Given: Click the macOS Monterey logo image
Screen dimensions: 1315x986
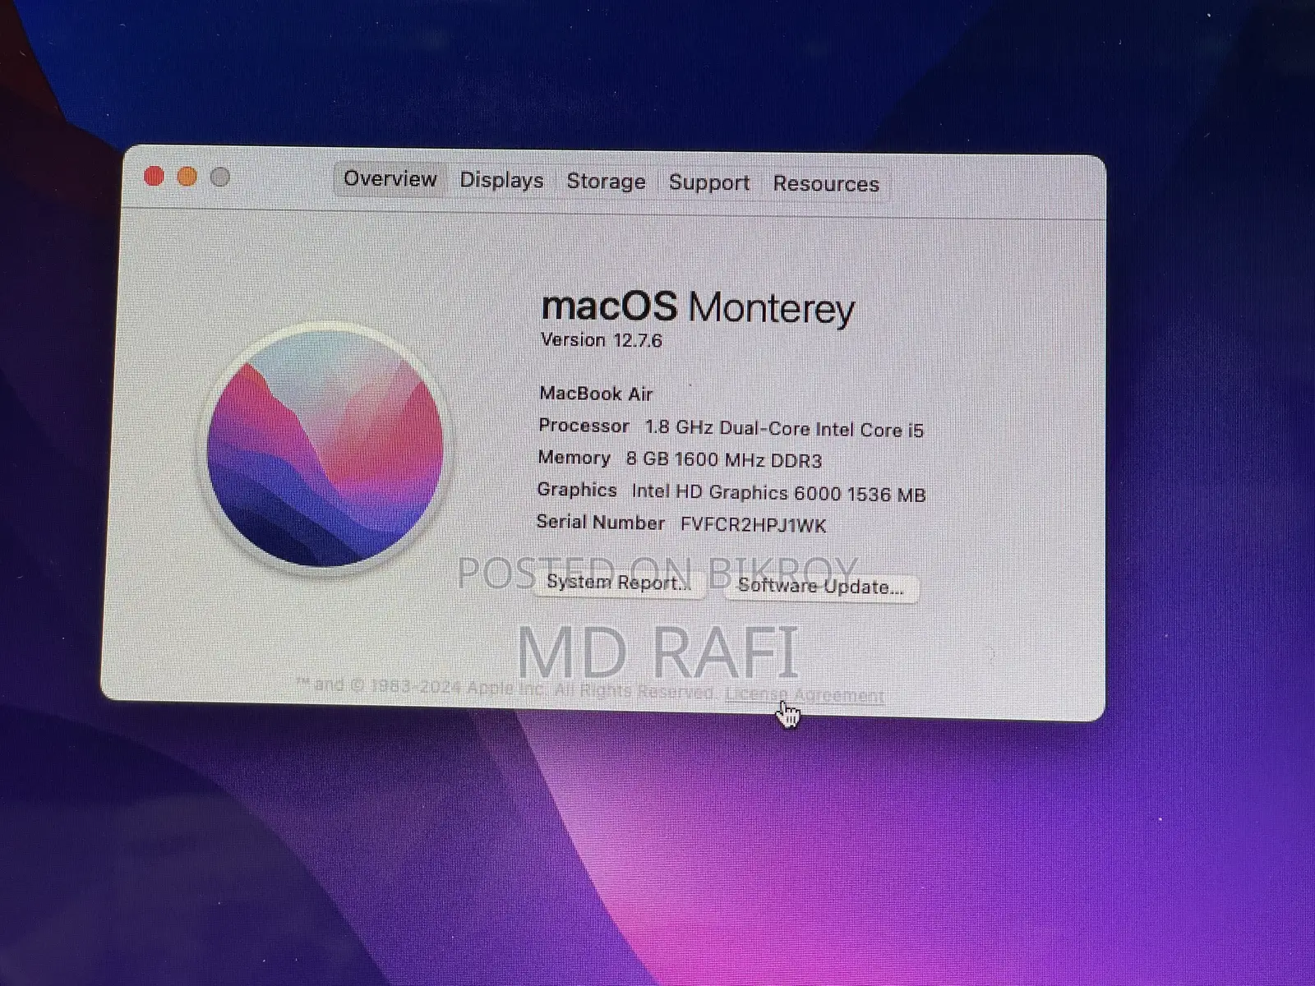Looking at the screenshot, I should [x=325, y=449].
